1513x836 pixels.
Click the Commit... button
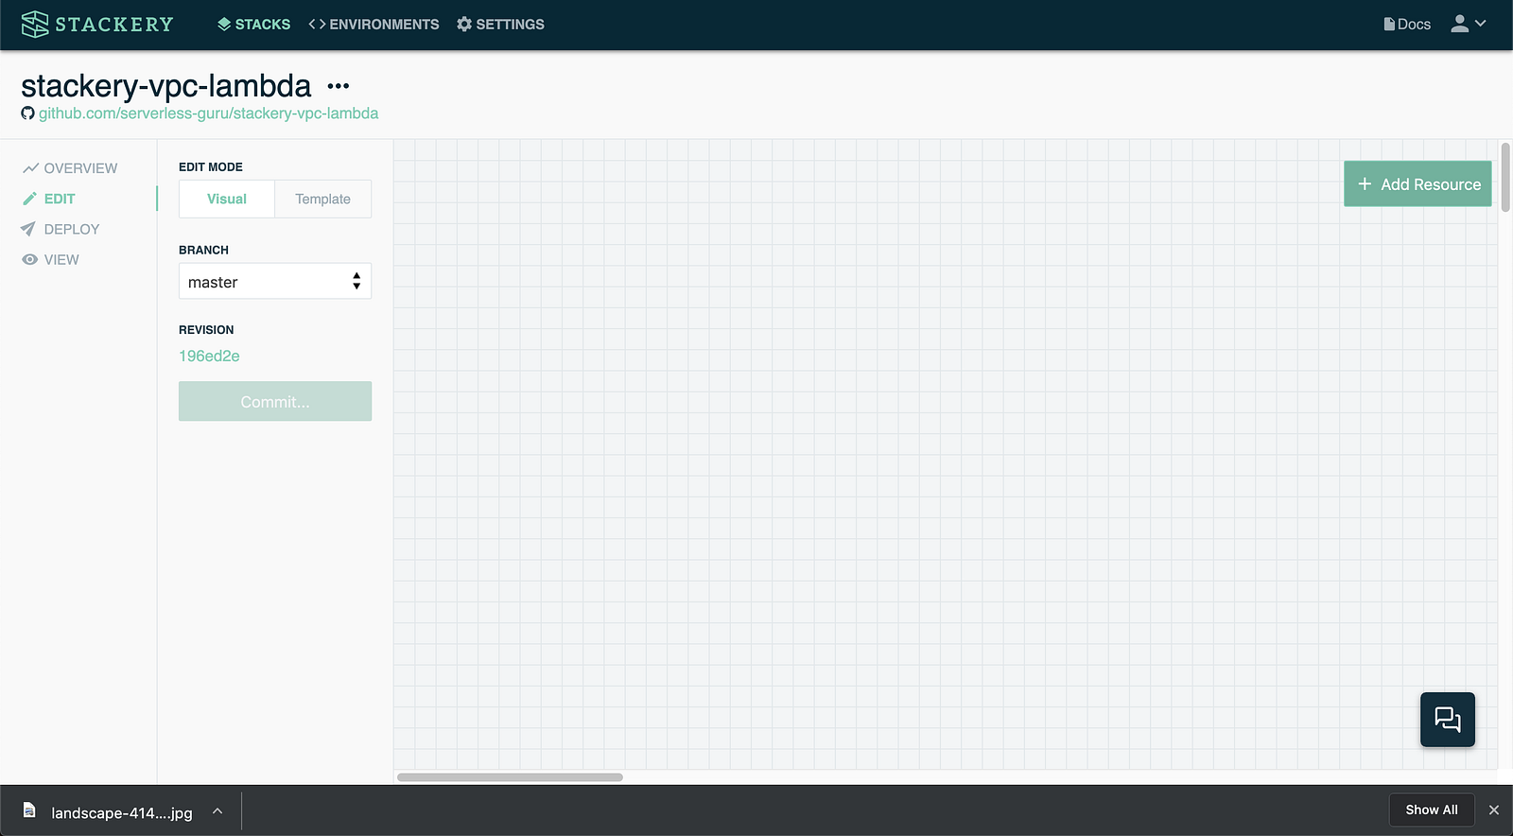[x=275, y=401]
